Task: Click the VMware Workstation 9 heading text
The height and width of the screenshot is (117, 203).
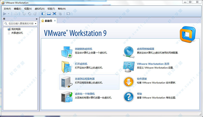Action: [x=75, y=33]
